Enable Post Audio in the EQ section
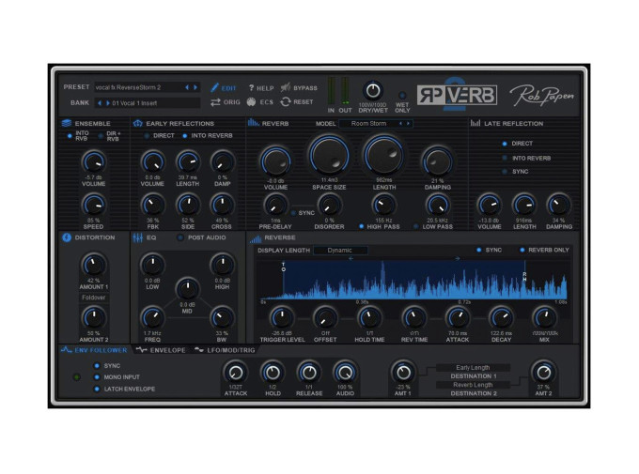 click(180, 238)
